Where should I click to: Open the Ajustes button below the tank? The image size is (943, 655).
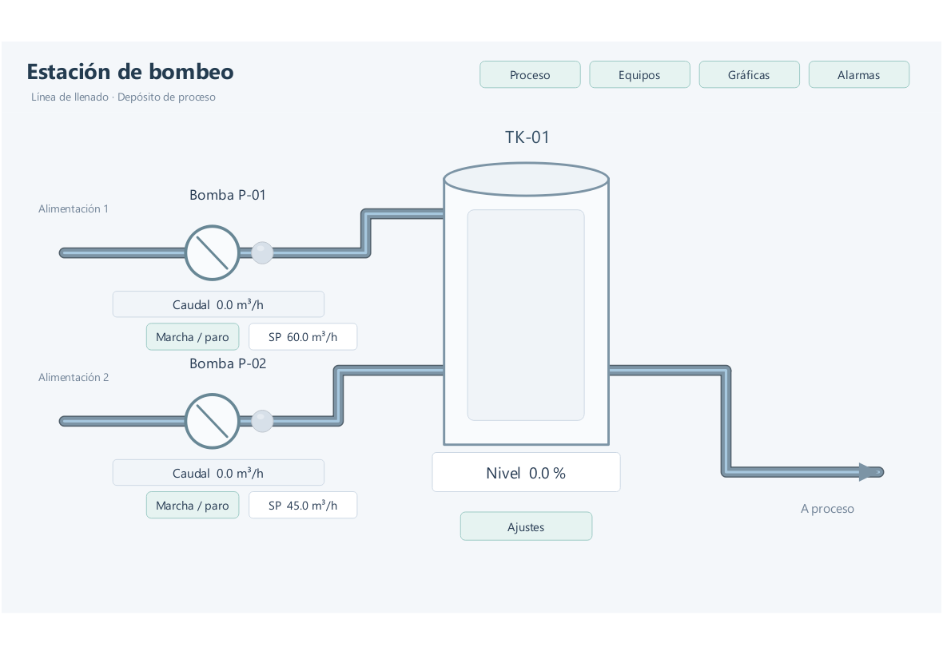(x=526, y=526)
